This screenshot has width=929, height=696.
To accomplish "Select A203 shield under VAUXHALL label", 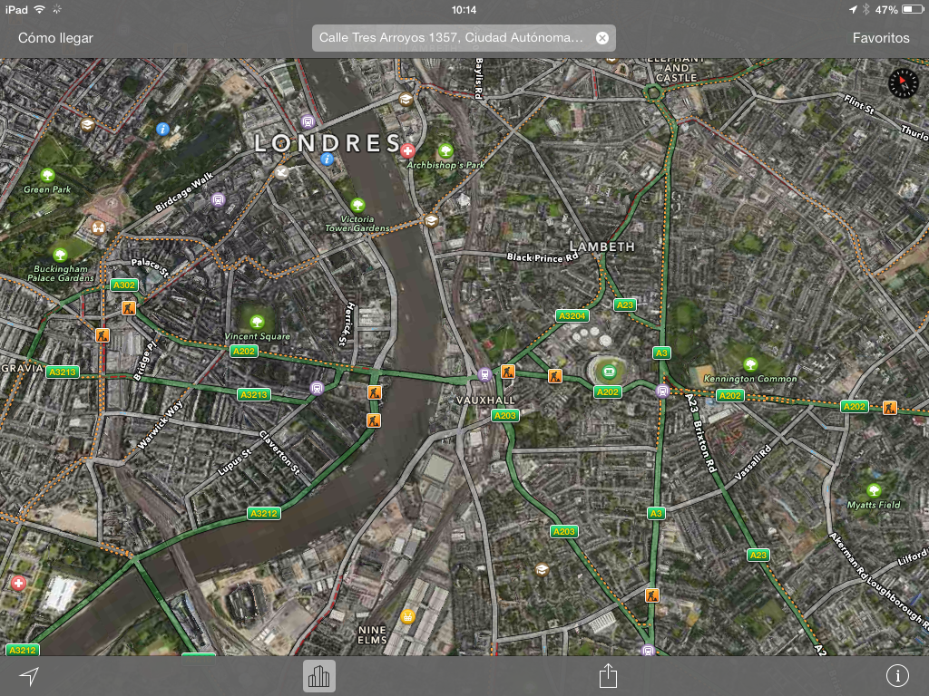I will [x=504, y=415].
